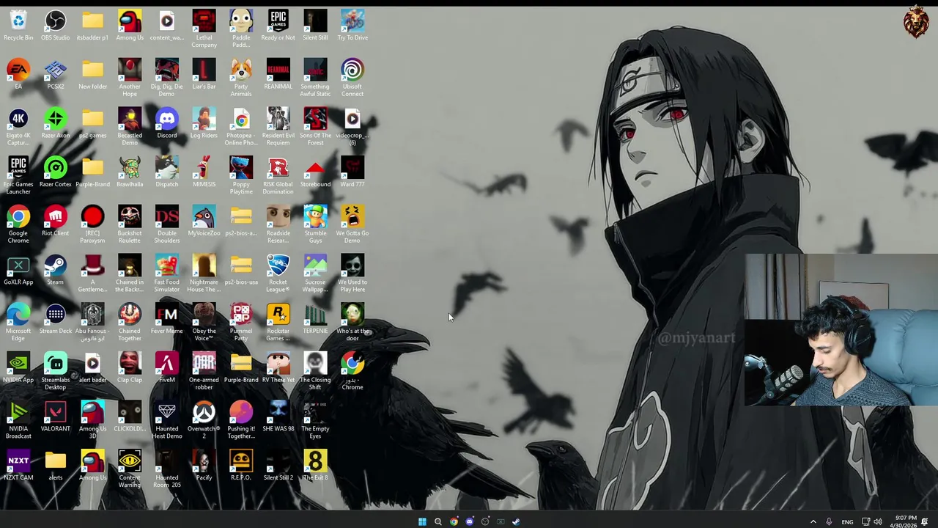This screenshot has width=938, height=528.
Task: Open the volume control in system tray
Action: [878, 521]
